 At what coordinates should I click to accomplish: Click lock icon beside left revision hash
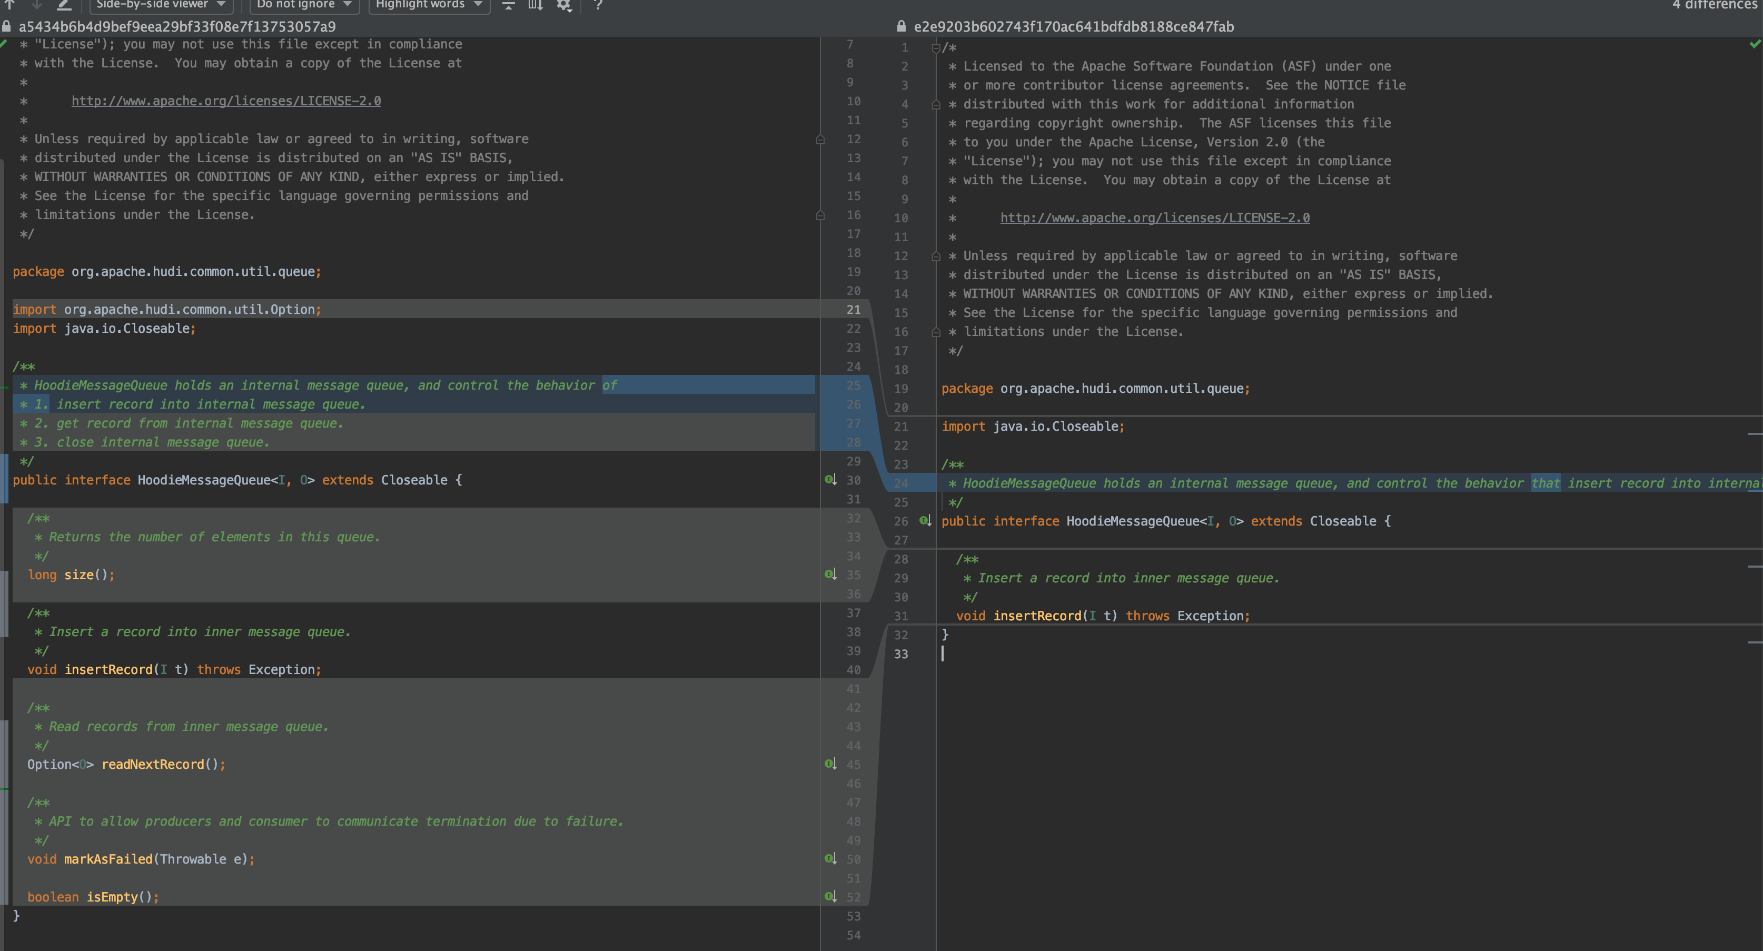click(7, 27)
